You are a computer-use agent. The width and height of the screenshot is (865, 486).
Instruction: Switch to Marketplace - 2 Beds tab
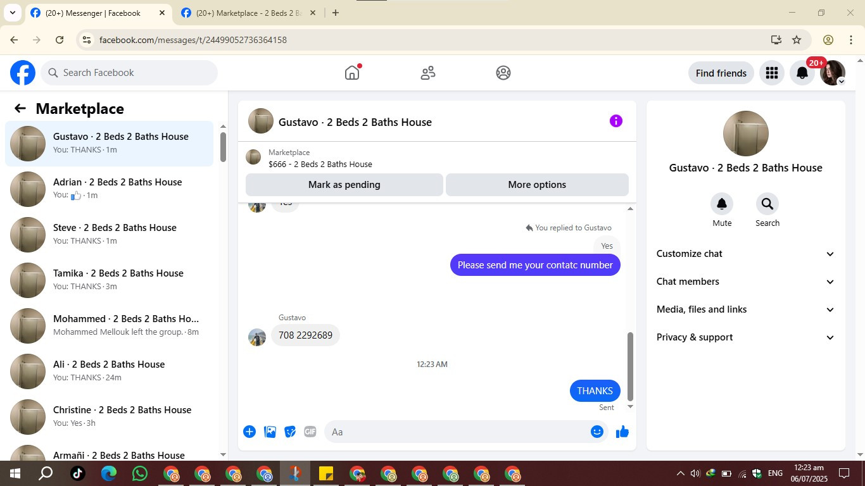coord(249,13)
